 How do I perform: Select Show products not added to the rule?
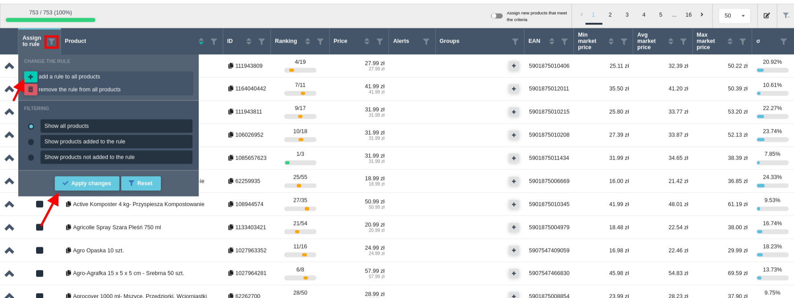[x=31, y=157]
